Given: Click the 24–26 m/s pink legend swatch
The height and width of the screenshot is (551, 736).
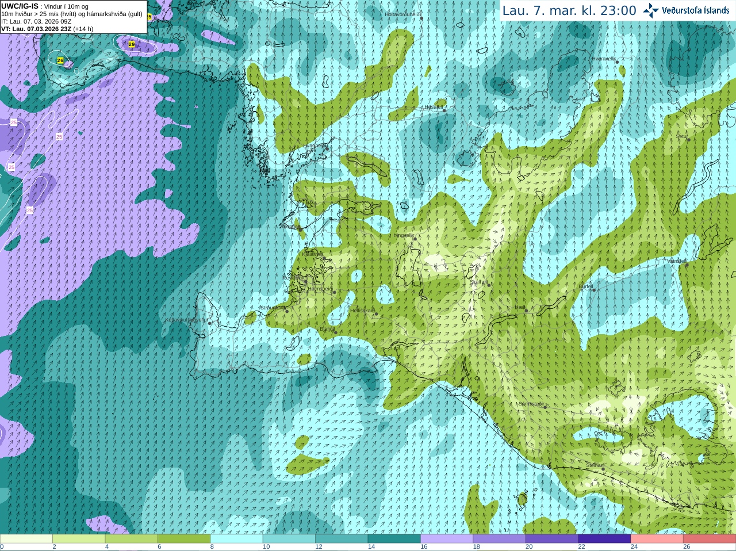Looking at the screenshot, I should [657, 539].
